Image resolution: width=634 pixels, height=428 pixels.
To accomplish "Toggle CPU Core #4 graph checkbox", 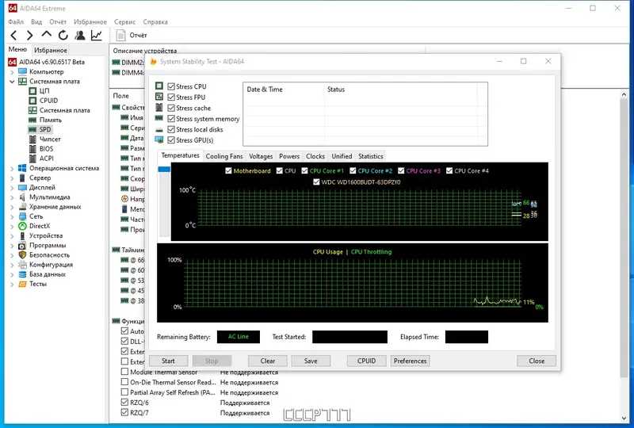I will coord(449,170).
